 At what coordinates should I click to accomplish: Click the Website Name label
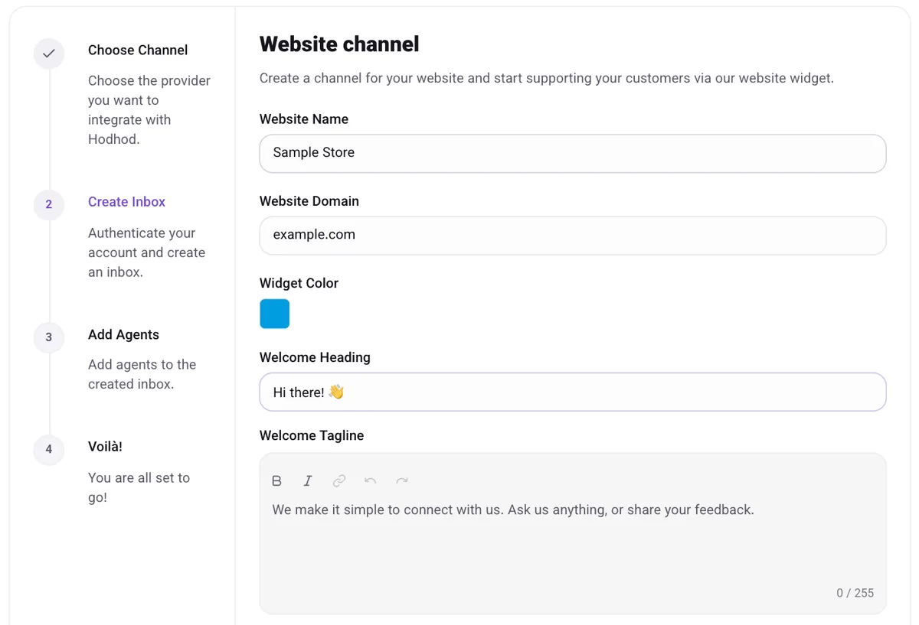pyautogui.click(x=304, y=119)
